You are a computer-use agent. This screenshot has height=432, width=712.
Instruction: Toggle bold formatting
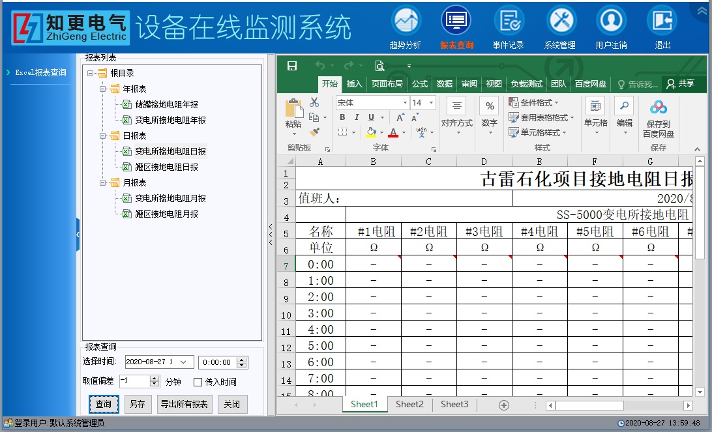pos(342,117)
